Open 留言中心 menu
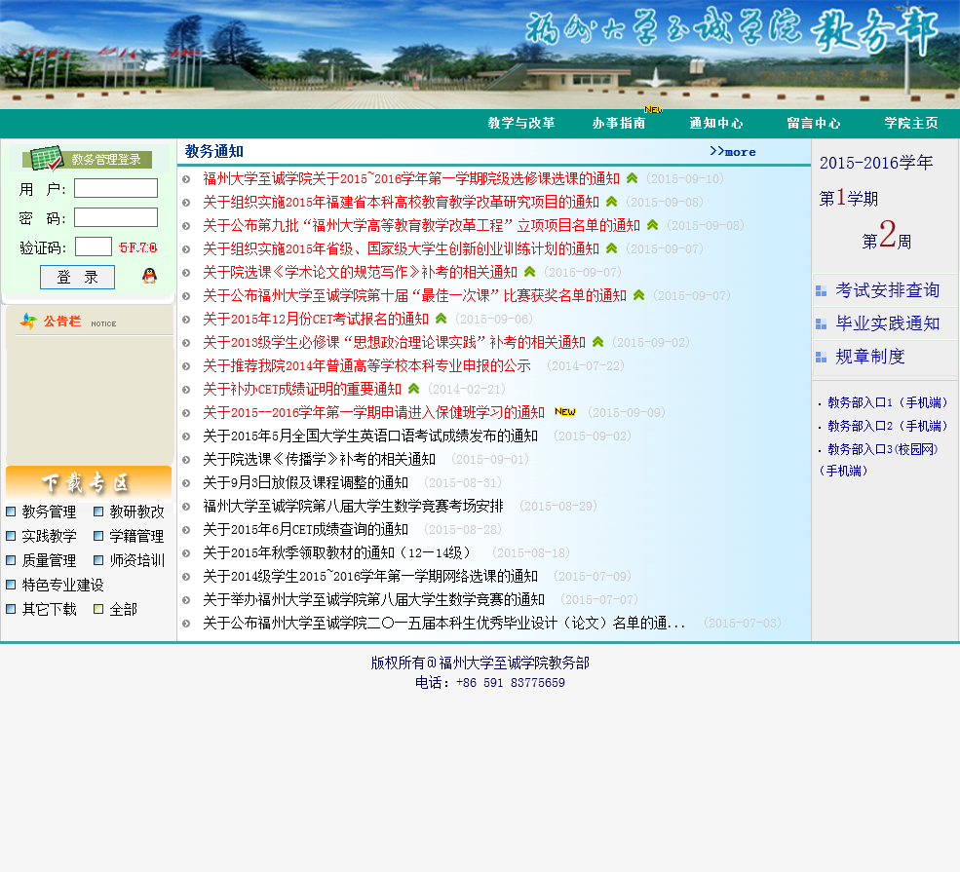Viewport: 960px width, 872px height. click(x=814, y=123)
